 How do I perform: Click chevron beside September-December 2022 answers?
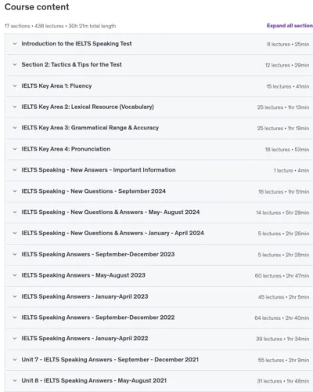pyautogui.click(x=15, y=318)
